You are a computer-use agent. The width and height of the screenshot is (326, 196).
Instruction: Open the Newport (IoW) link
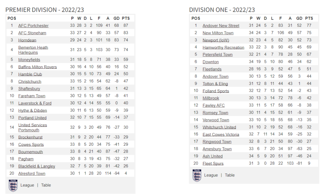216,40
